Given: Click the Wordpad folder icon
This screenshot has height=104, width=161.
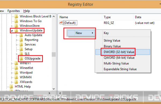Looking at the screenshot, I should 16,73.
